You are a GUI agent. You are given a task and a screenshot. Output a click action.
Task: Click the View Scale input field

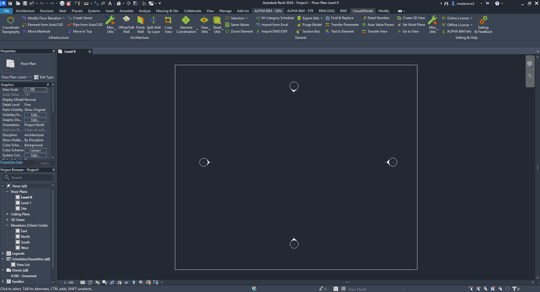click(35, 90)
